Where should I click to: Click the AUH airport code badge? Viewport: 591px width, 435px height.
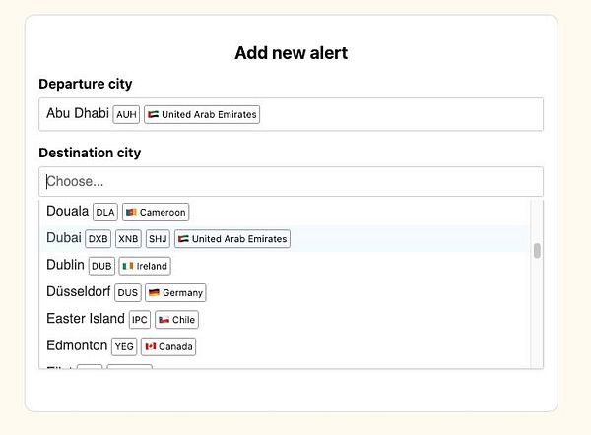click(x=126, y=115)
